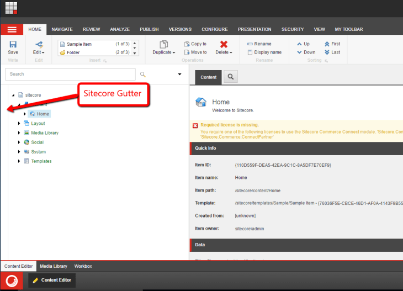Step the Insert options list down
Image resolution: width=403 pixels, height=291 pixels.
(x=135, y=48)
